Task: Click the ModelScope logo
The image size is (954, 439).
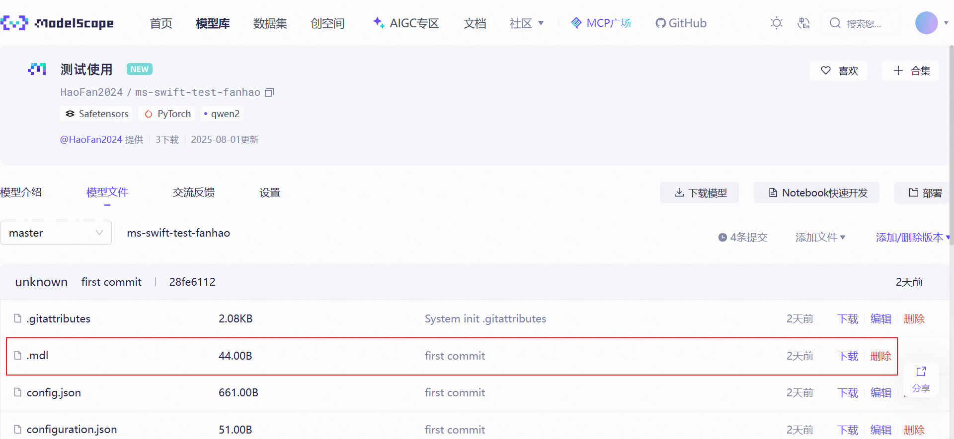Action: click(57, 23)
